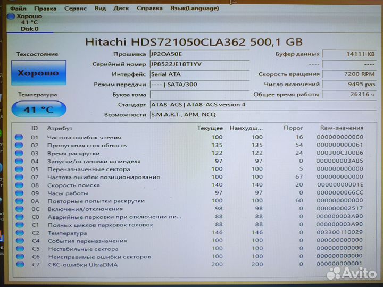383x287 pixels.
Task: Click the Raw-значения column header
Action: 342,128
